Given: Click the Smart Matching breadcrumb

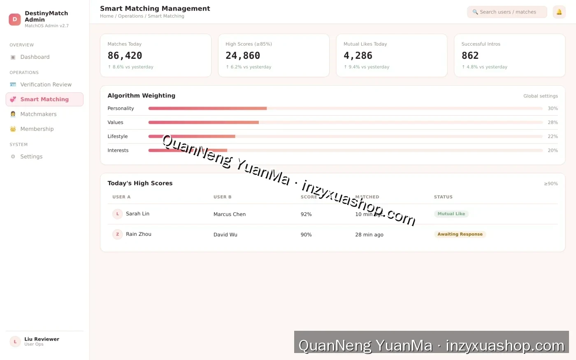Looking at the screenshot, I should pos(166,16).
